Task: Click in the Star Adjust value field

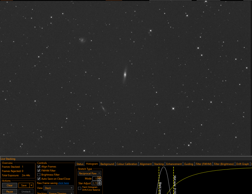Action: (x=95, y=183)
